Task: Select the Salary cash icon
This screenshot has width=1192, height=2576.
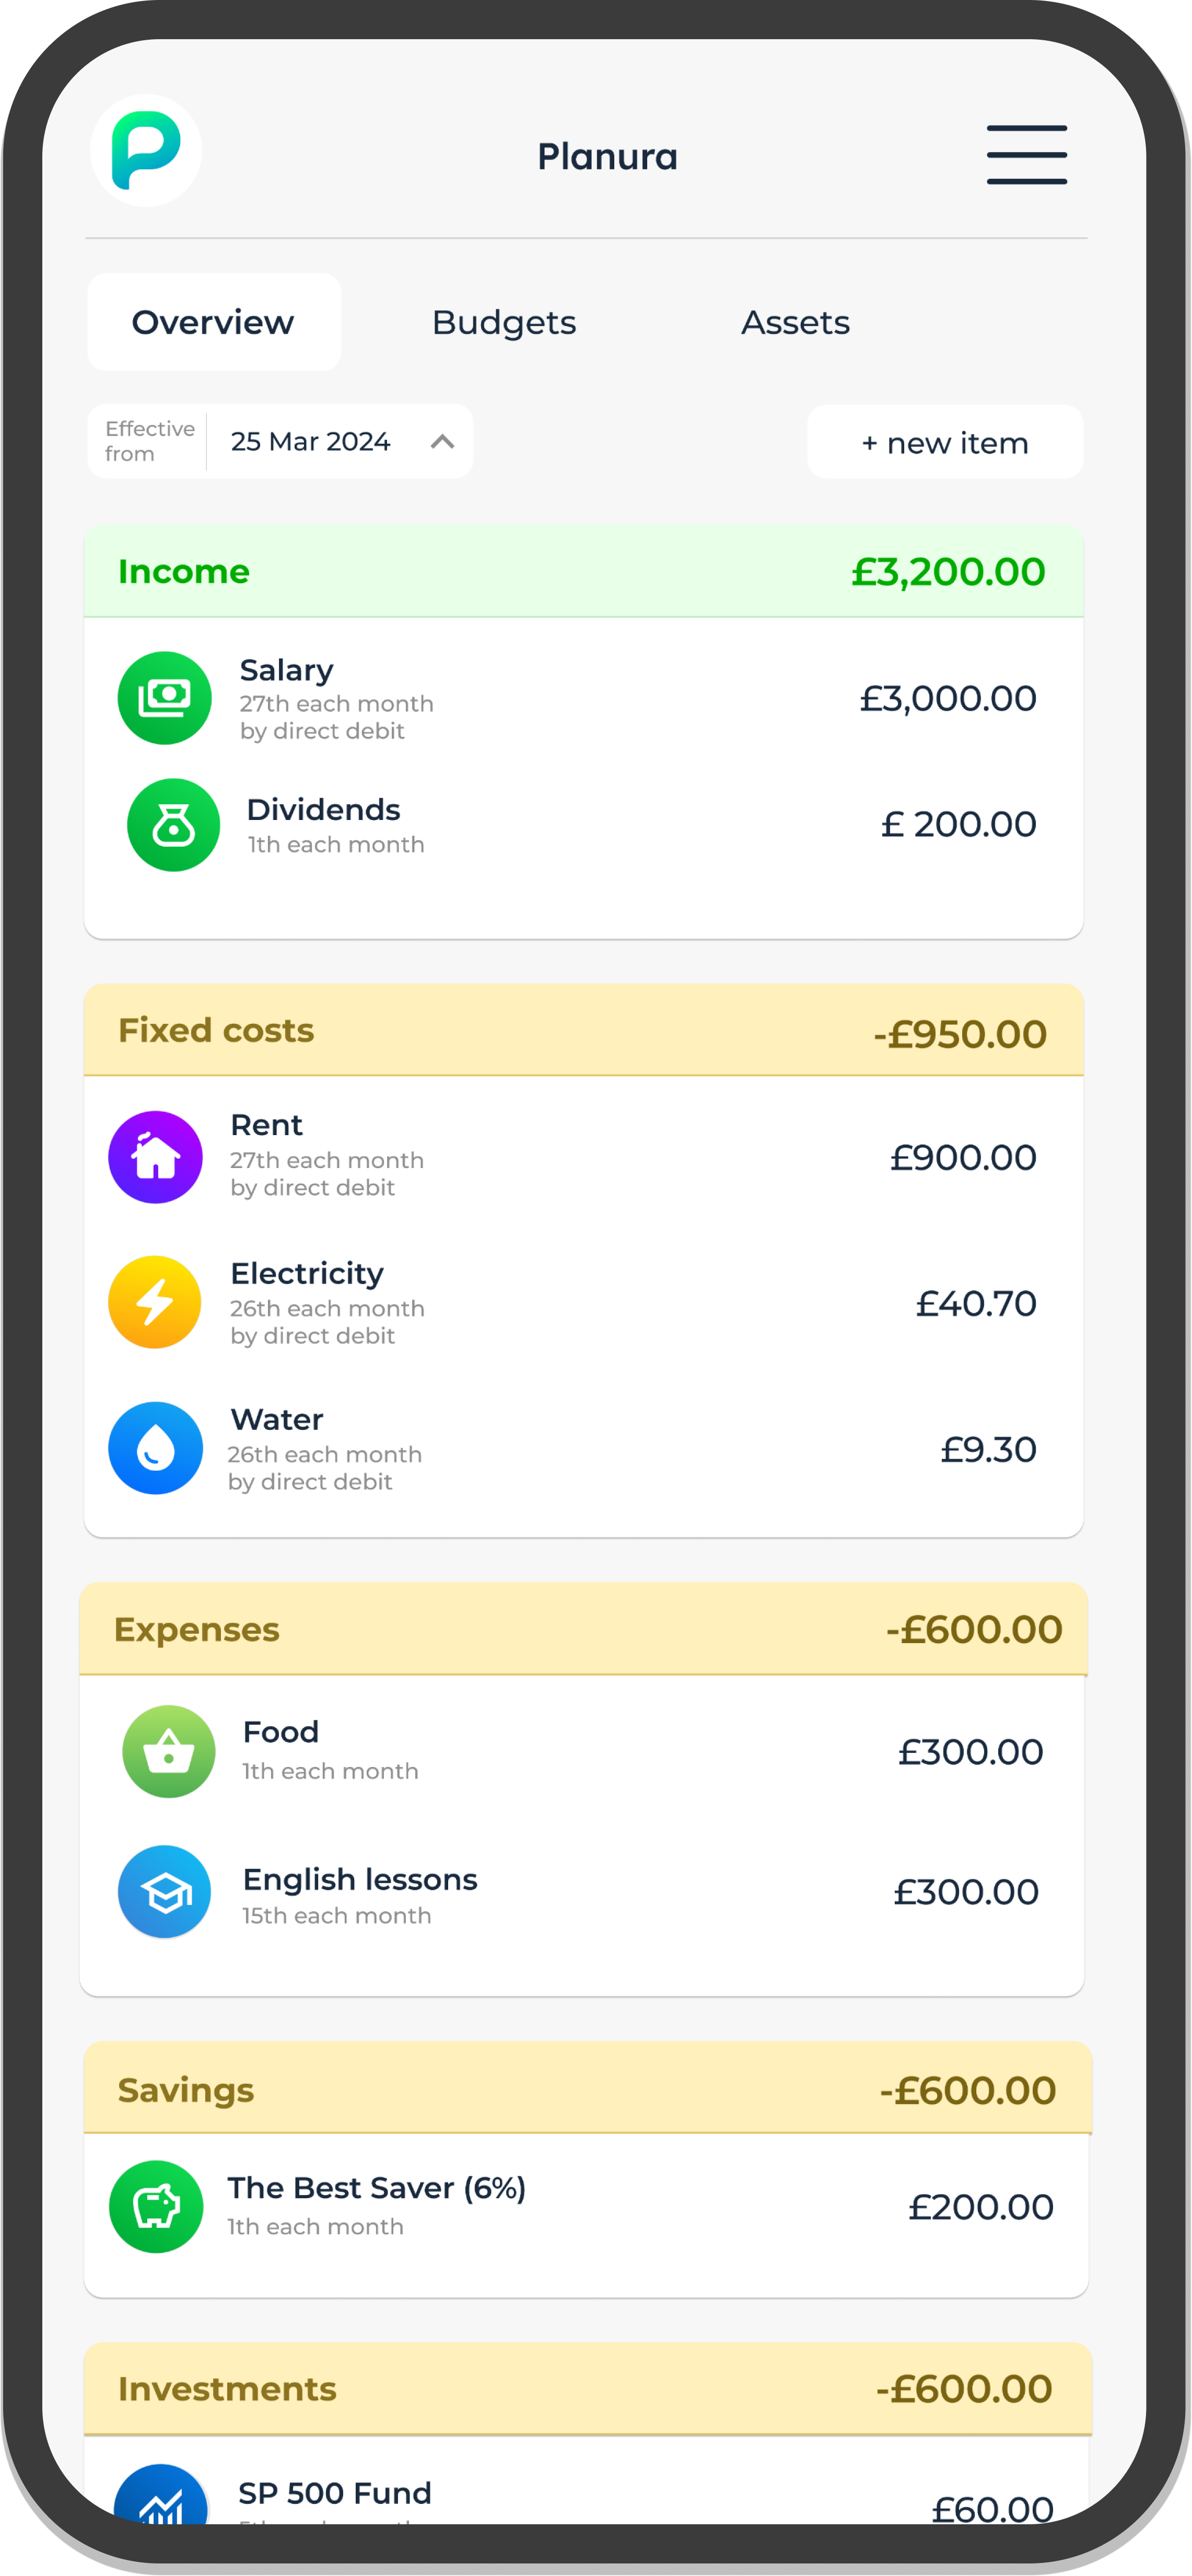Action: 164,698
